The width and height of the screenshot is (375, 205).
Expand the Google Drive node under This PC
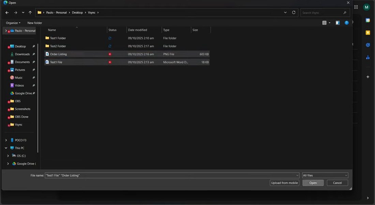(8, 164)
